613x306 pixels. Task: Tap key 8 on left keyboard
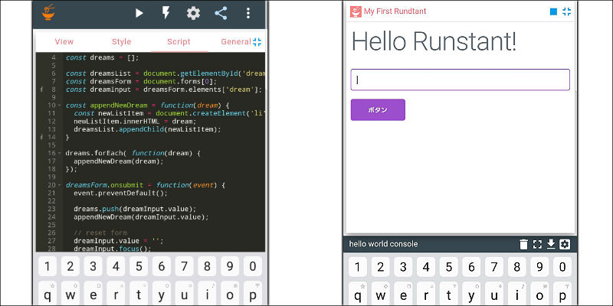tap(207, 266)
